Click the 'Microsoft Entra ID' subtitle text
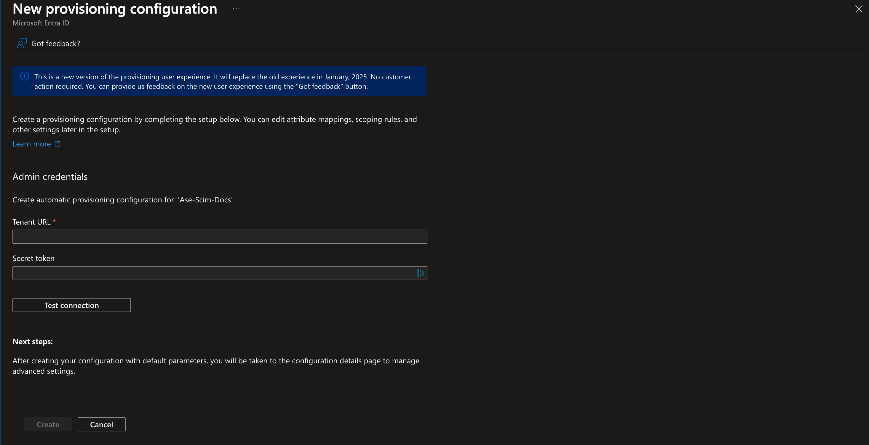This screenshot has height=445, width=869. [41, 23]
